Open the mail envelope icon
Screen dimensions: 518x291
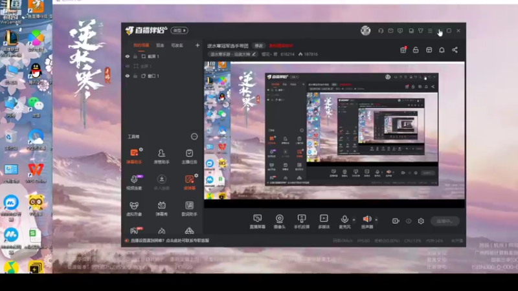pos(390,30)
